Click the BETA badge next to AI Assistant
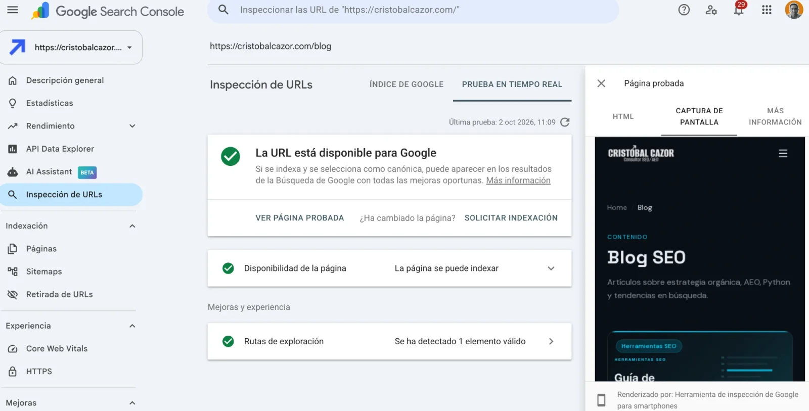 (x=87, y=172)
